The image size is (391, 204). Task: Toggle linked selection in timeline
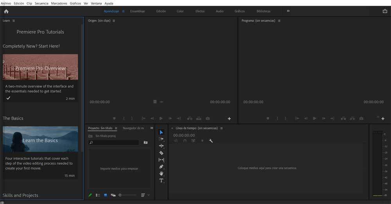193,141
